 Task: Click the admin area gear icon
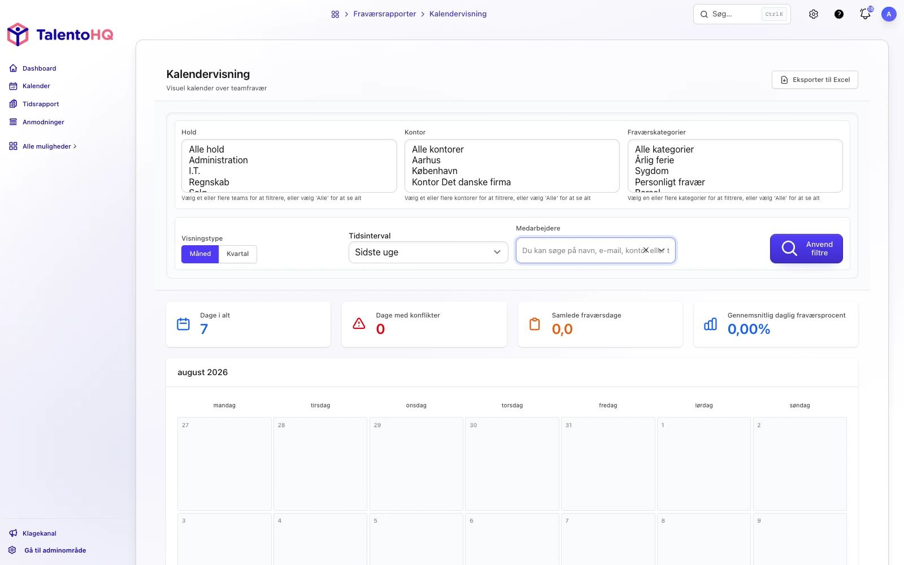click(12, 550)
